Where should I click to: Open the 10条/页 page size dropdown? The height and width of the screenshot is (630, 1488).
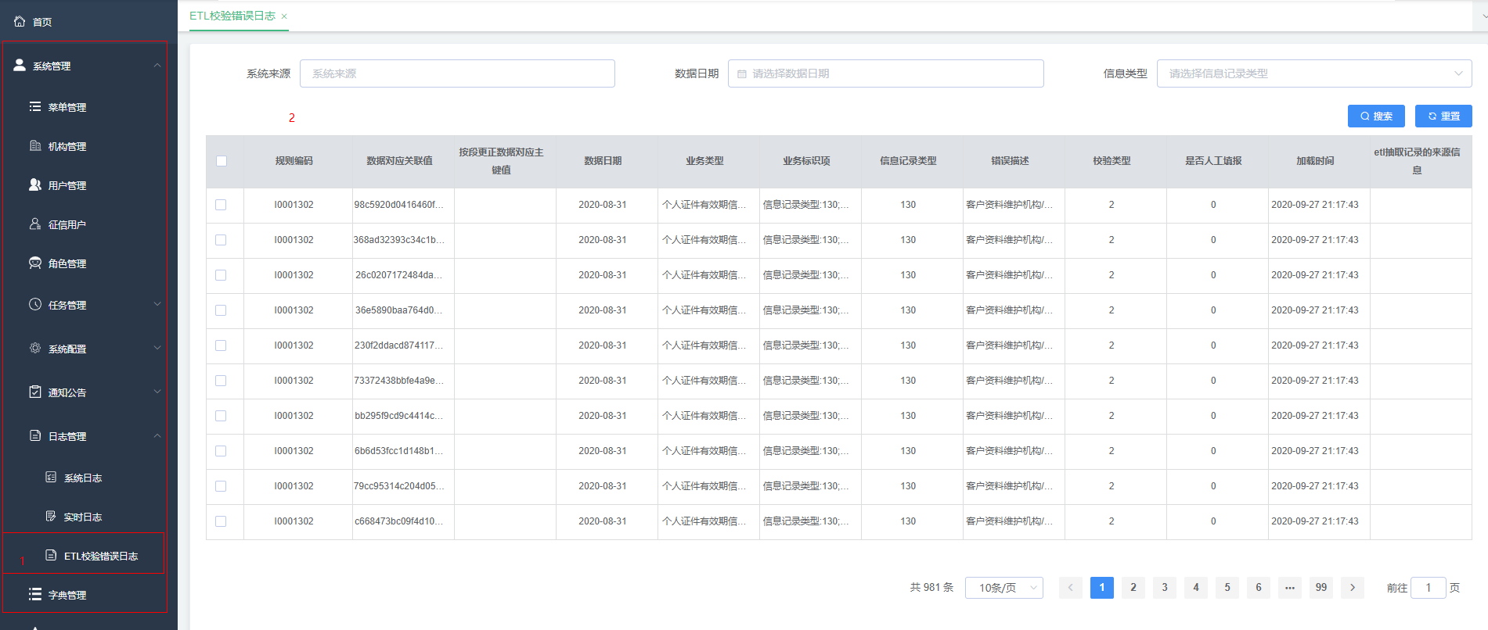point(1004,587)
